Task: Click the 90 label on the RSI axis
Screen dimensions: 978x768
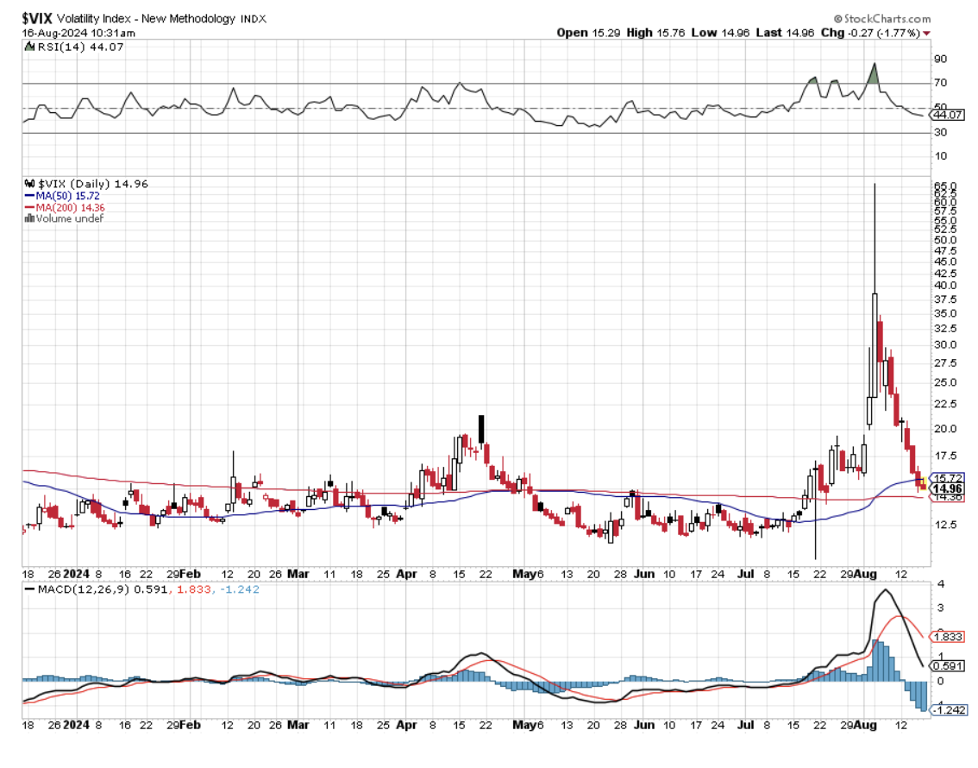Action: [941, 59]
